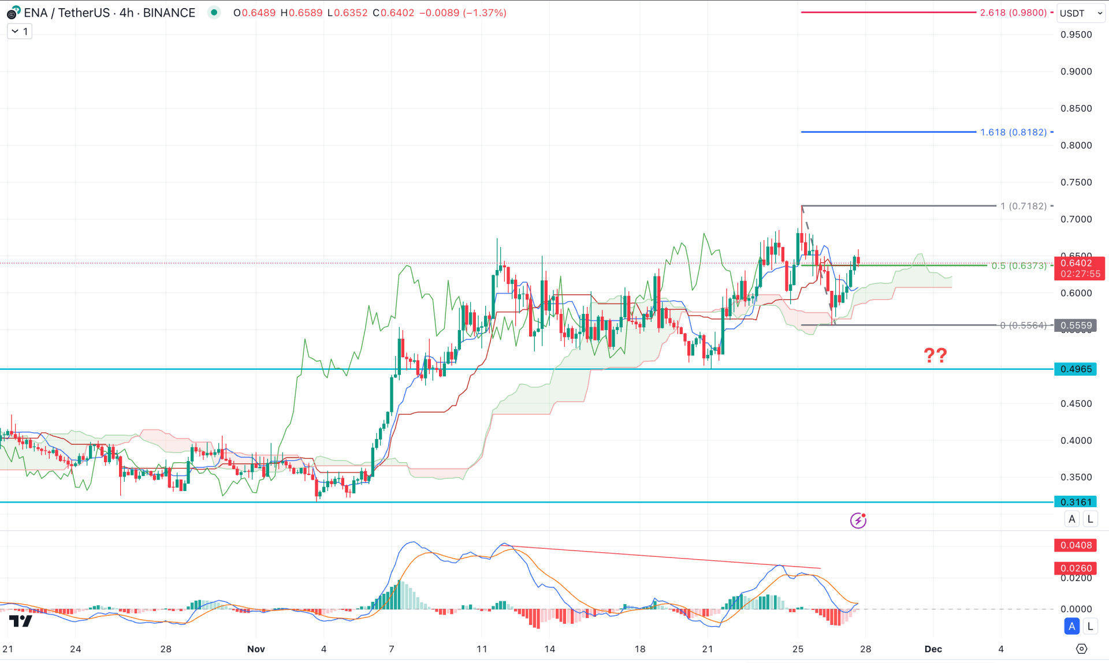Screen dimensions: 1109x663
Task: Select the 0.5 (0.6373) Fibonacci level label
Action: tap(1019, 266)
